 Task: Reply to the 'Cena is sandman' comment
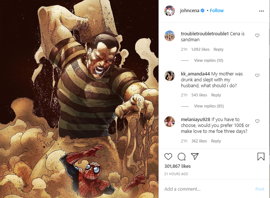coord(219,49)
